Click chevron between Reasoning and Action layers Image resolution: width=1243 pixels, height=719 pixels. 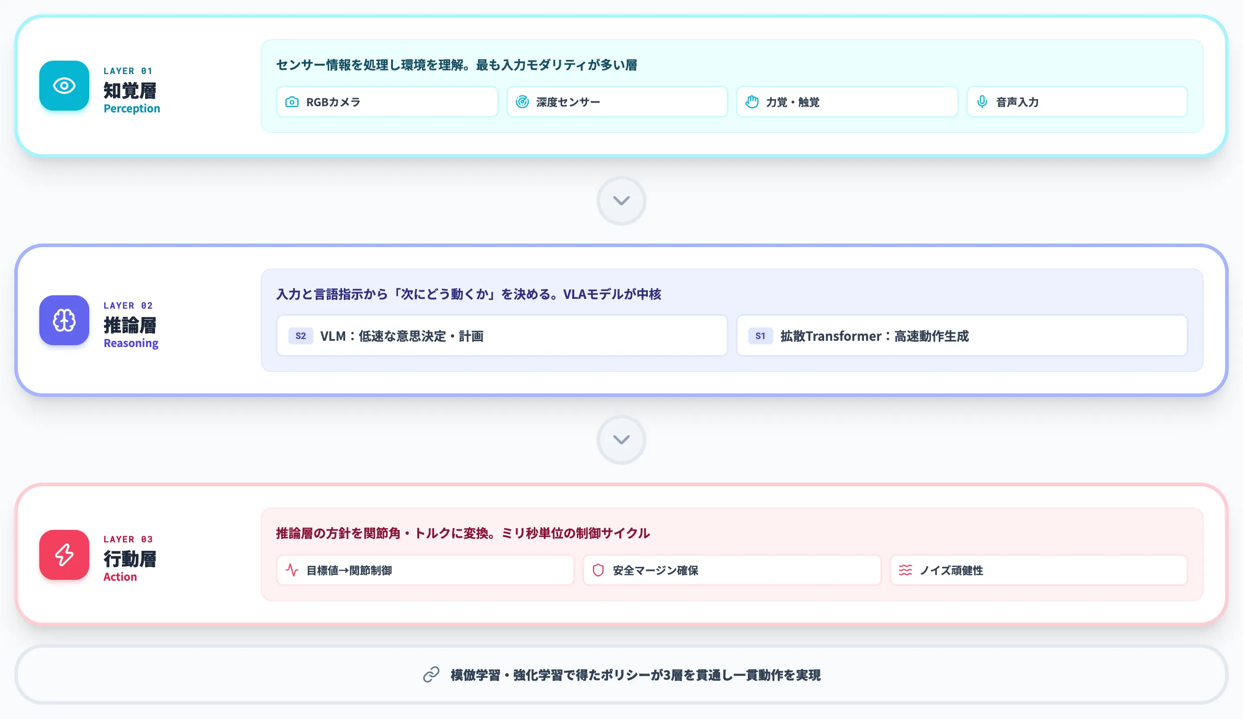point(621,440)
